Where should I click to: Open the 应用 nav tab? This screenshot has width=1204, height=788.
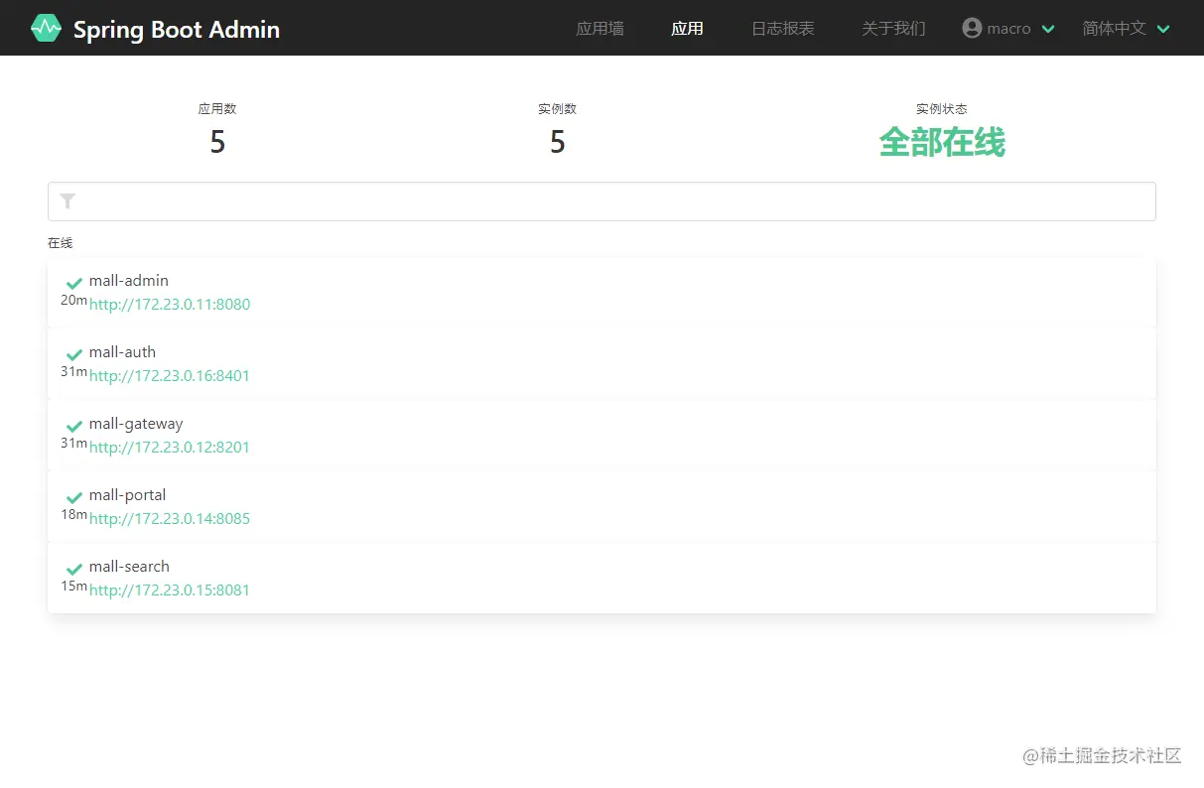687,28
